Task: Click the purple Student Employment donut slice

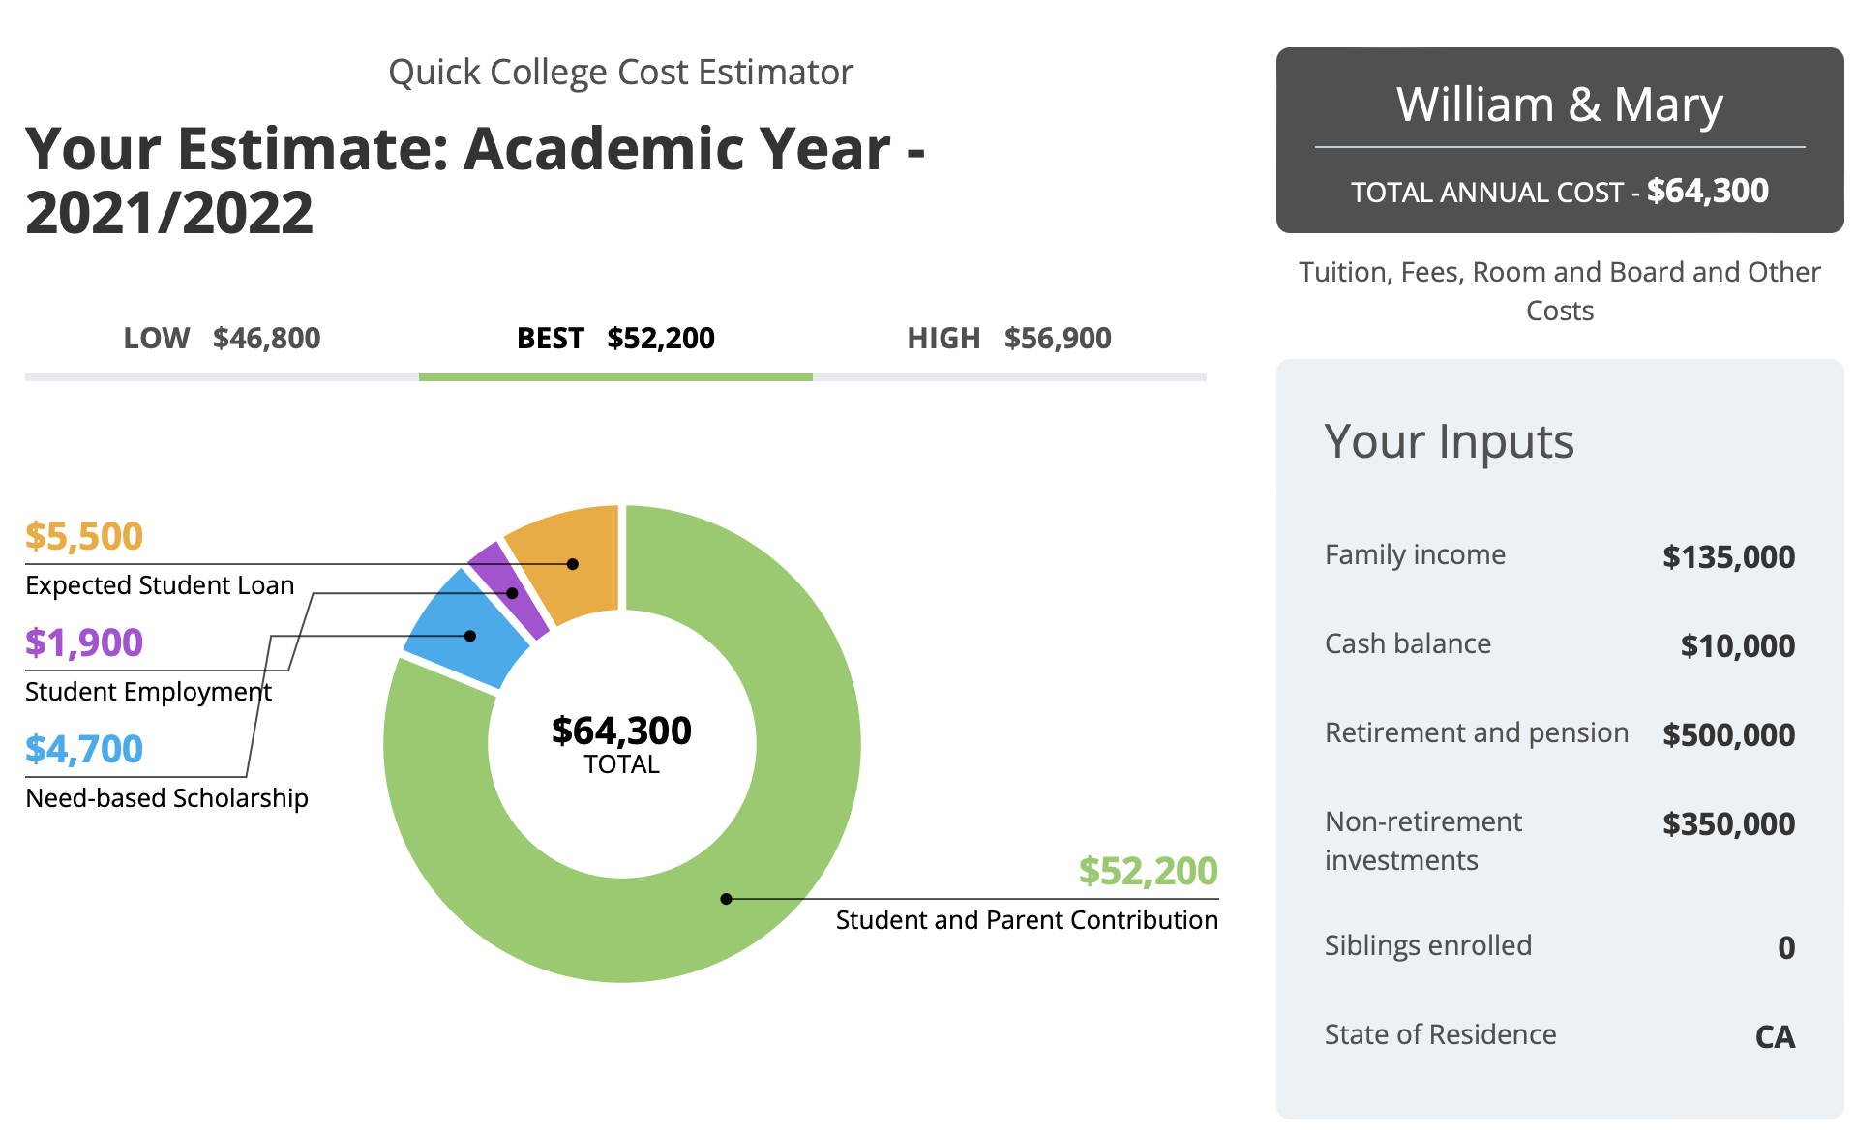Action: point(508,590)
